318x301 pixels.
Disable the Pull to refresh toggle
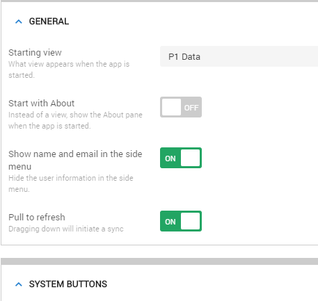[x=181, y=221]
